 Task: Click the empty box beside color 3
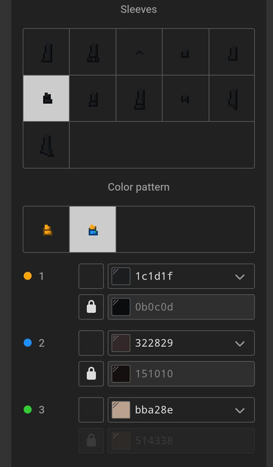click(91, 410)
